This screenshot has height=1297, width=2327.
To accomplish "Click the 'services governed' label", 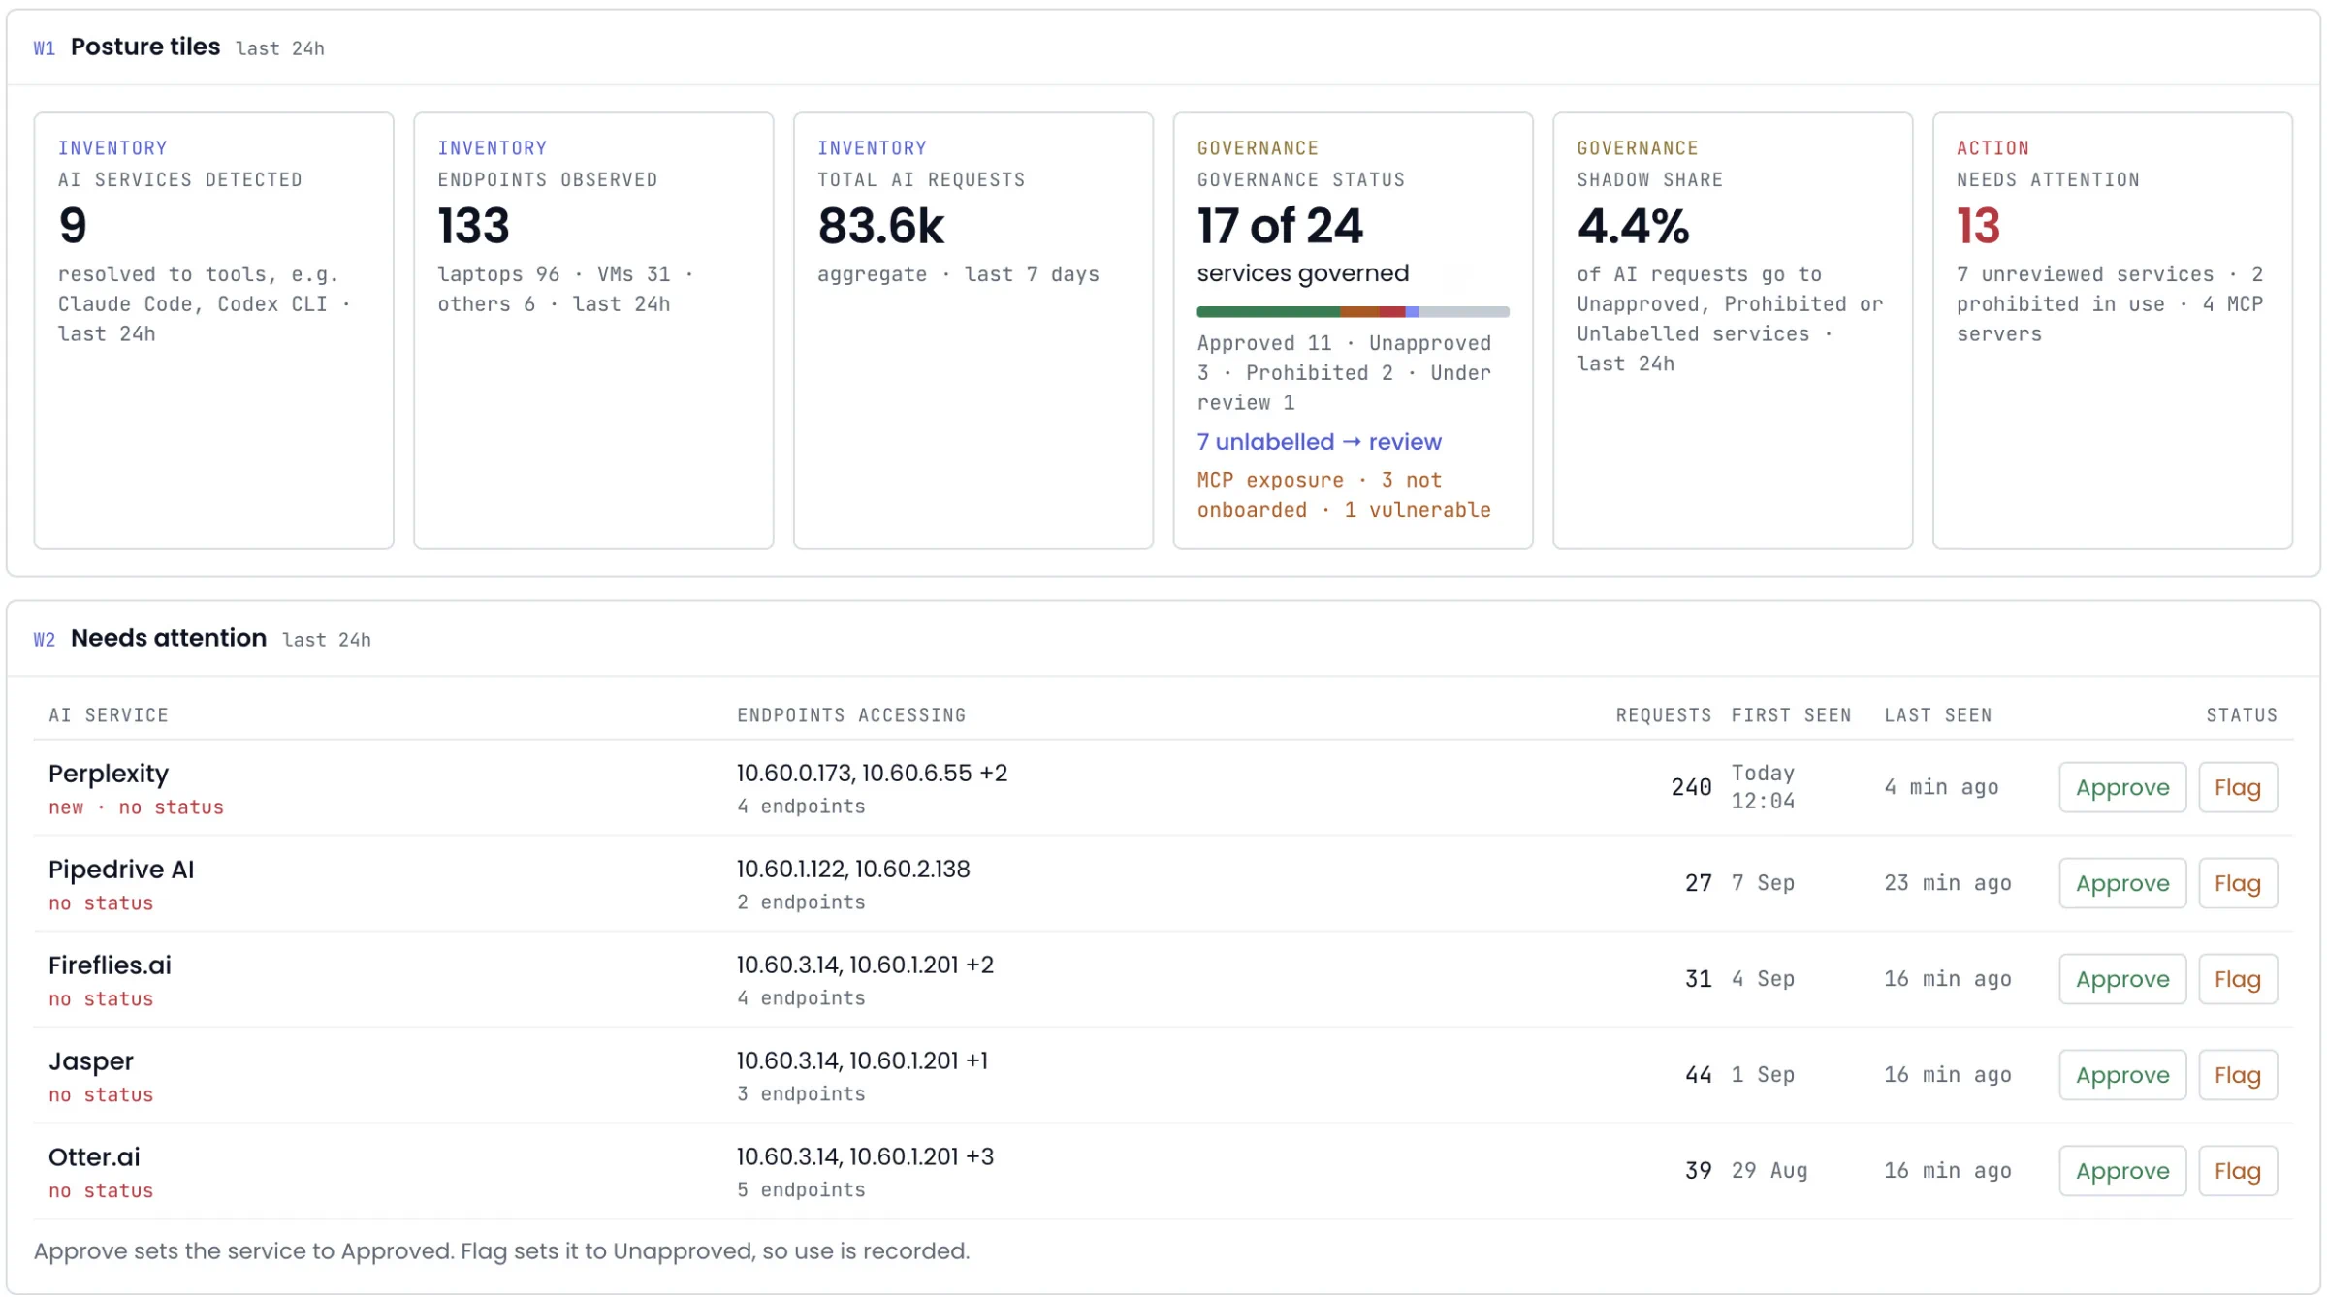I will click(x=1302, y=273).
